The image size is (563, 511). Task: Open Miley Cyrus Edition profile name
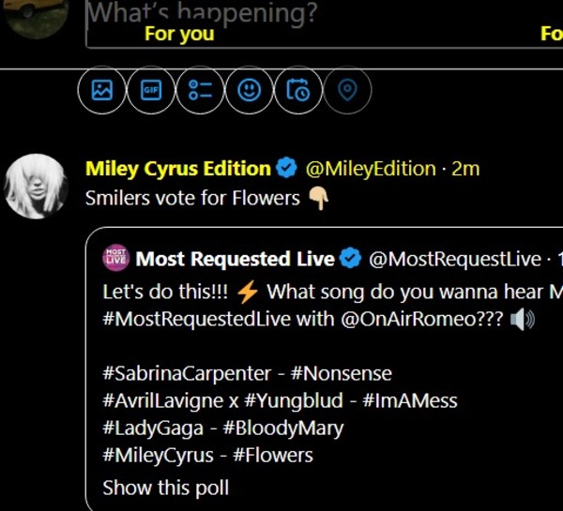coord(177,169)
